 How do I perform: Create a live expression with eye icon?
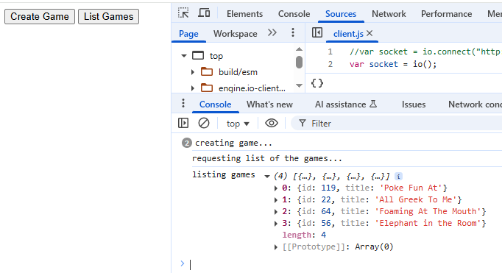click(x=272, y=123)
